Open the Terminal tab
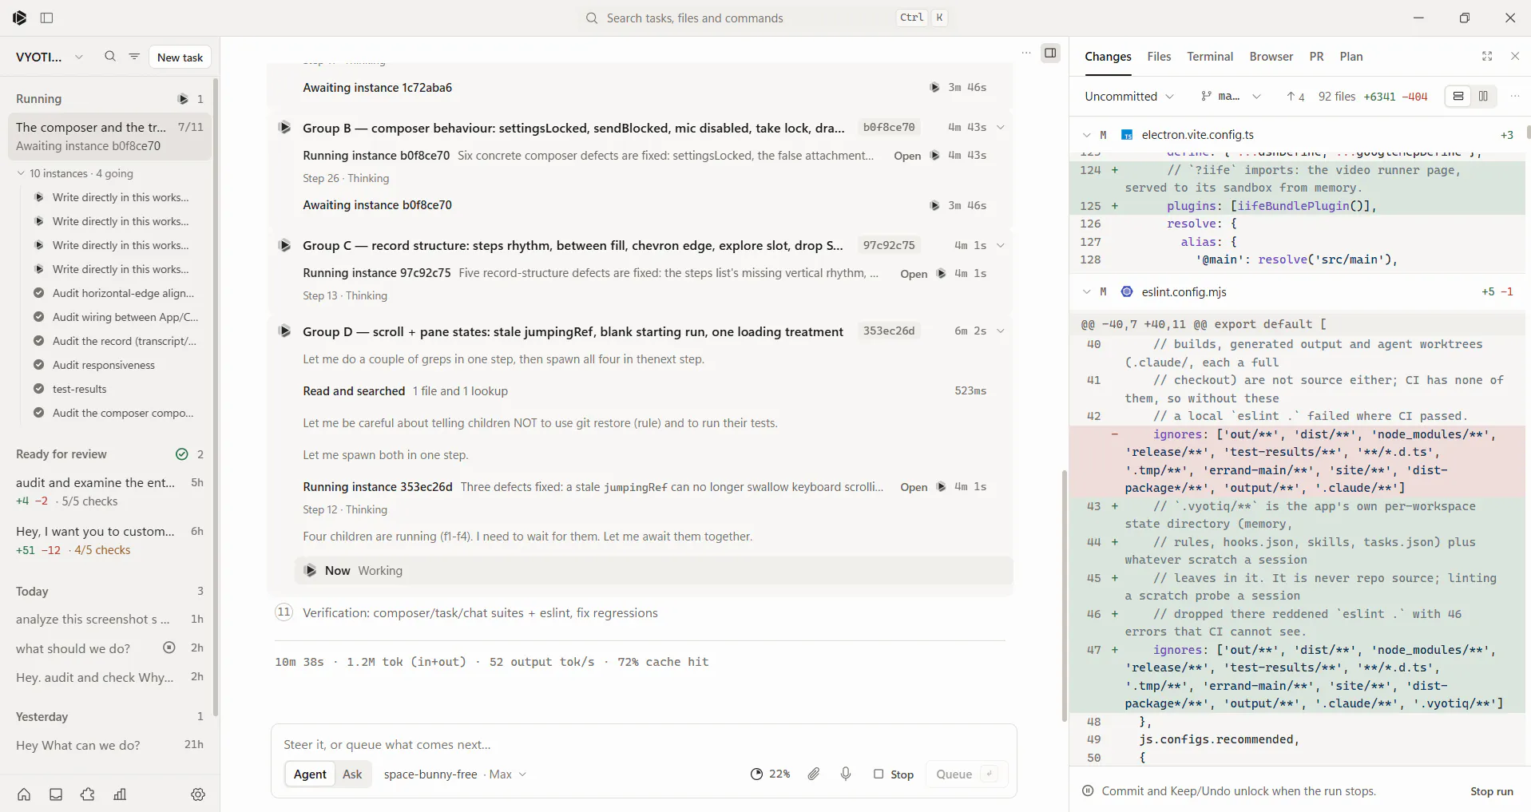1531x812 pixels. pyautogui.click(x=1210, y=57)
